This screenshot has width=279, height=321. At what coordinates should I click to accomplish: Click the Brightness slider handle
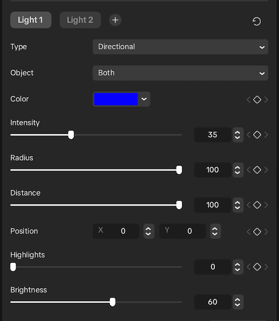point(113,302)
